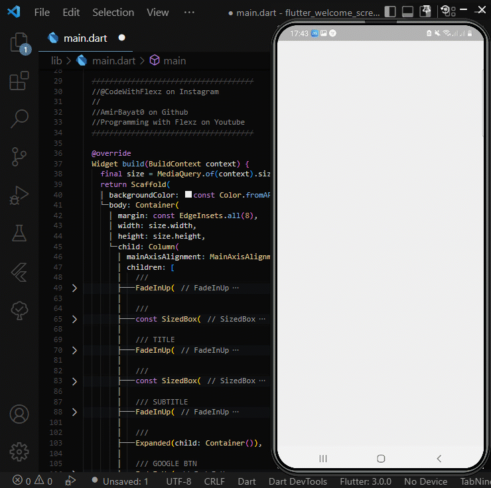The height and width of the screenshot is (488, 491).
Task: Click the /// SUBTITLE comment line
Action: click(162, 402)
